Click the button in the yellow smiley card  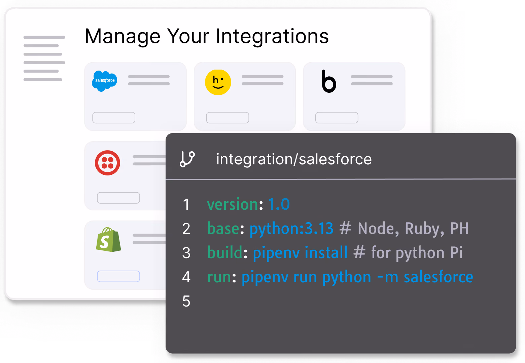click(228, 118)
